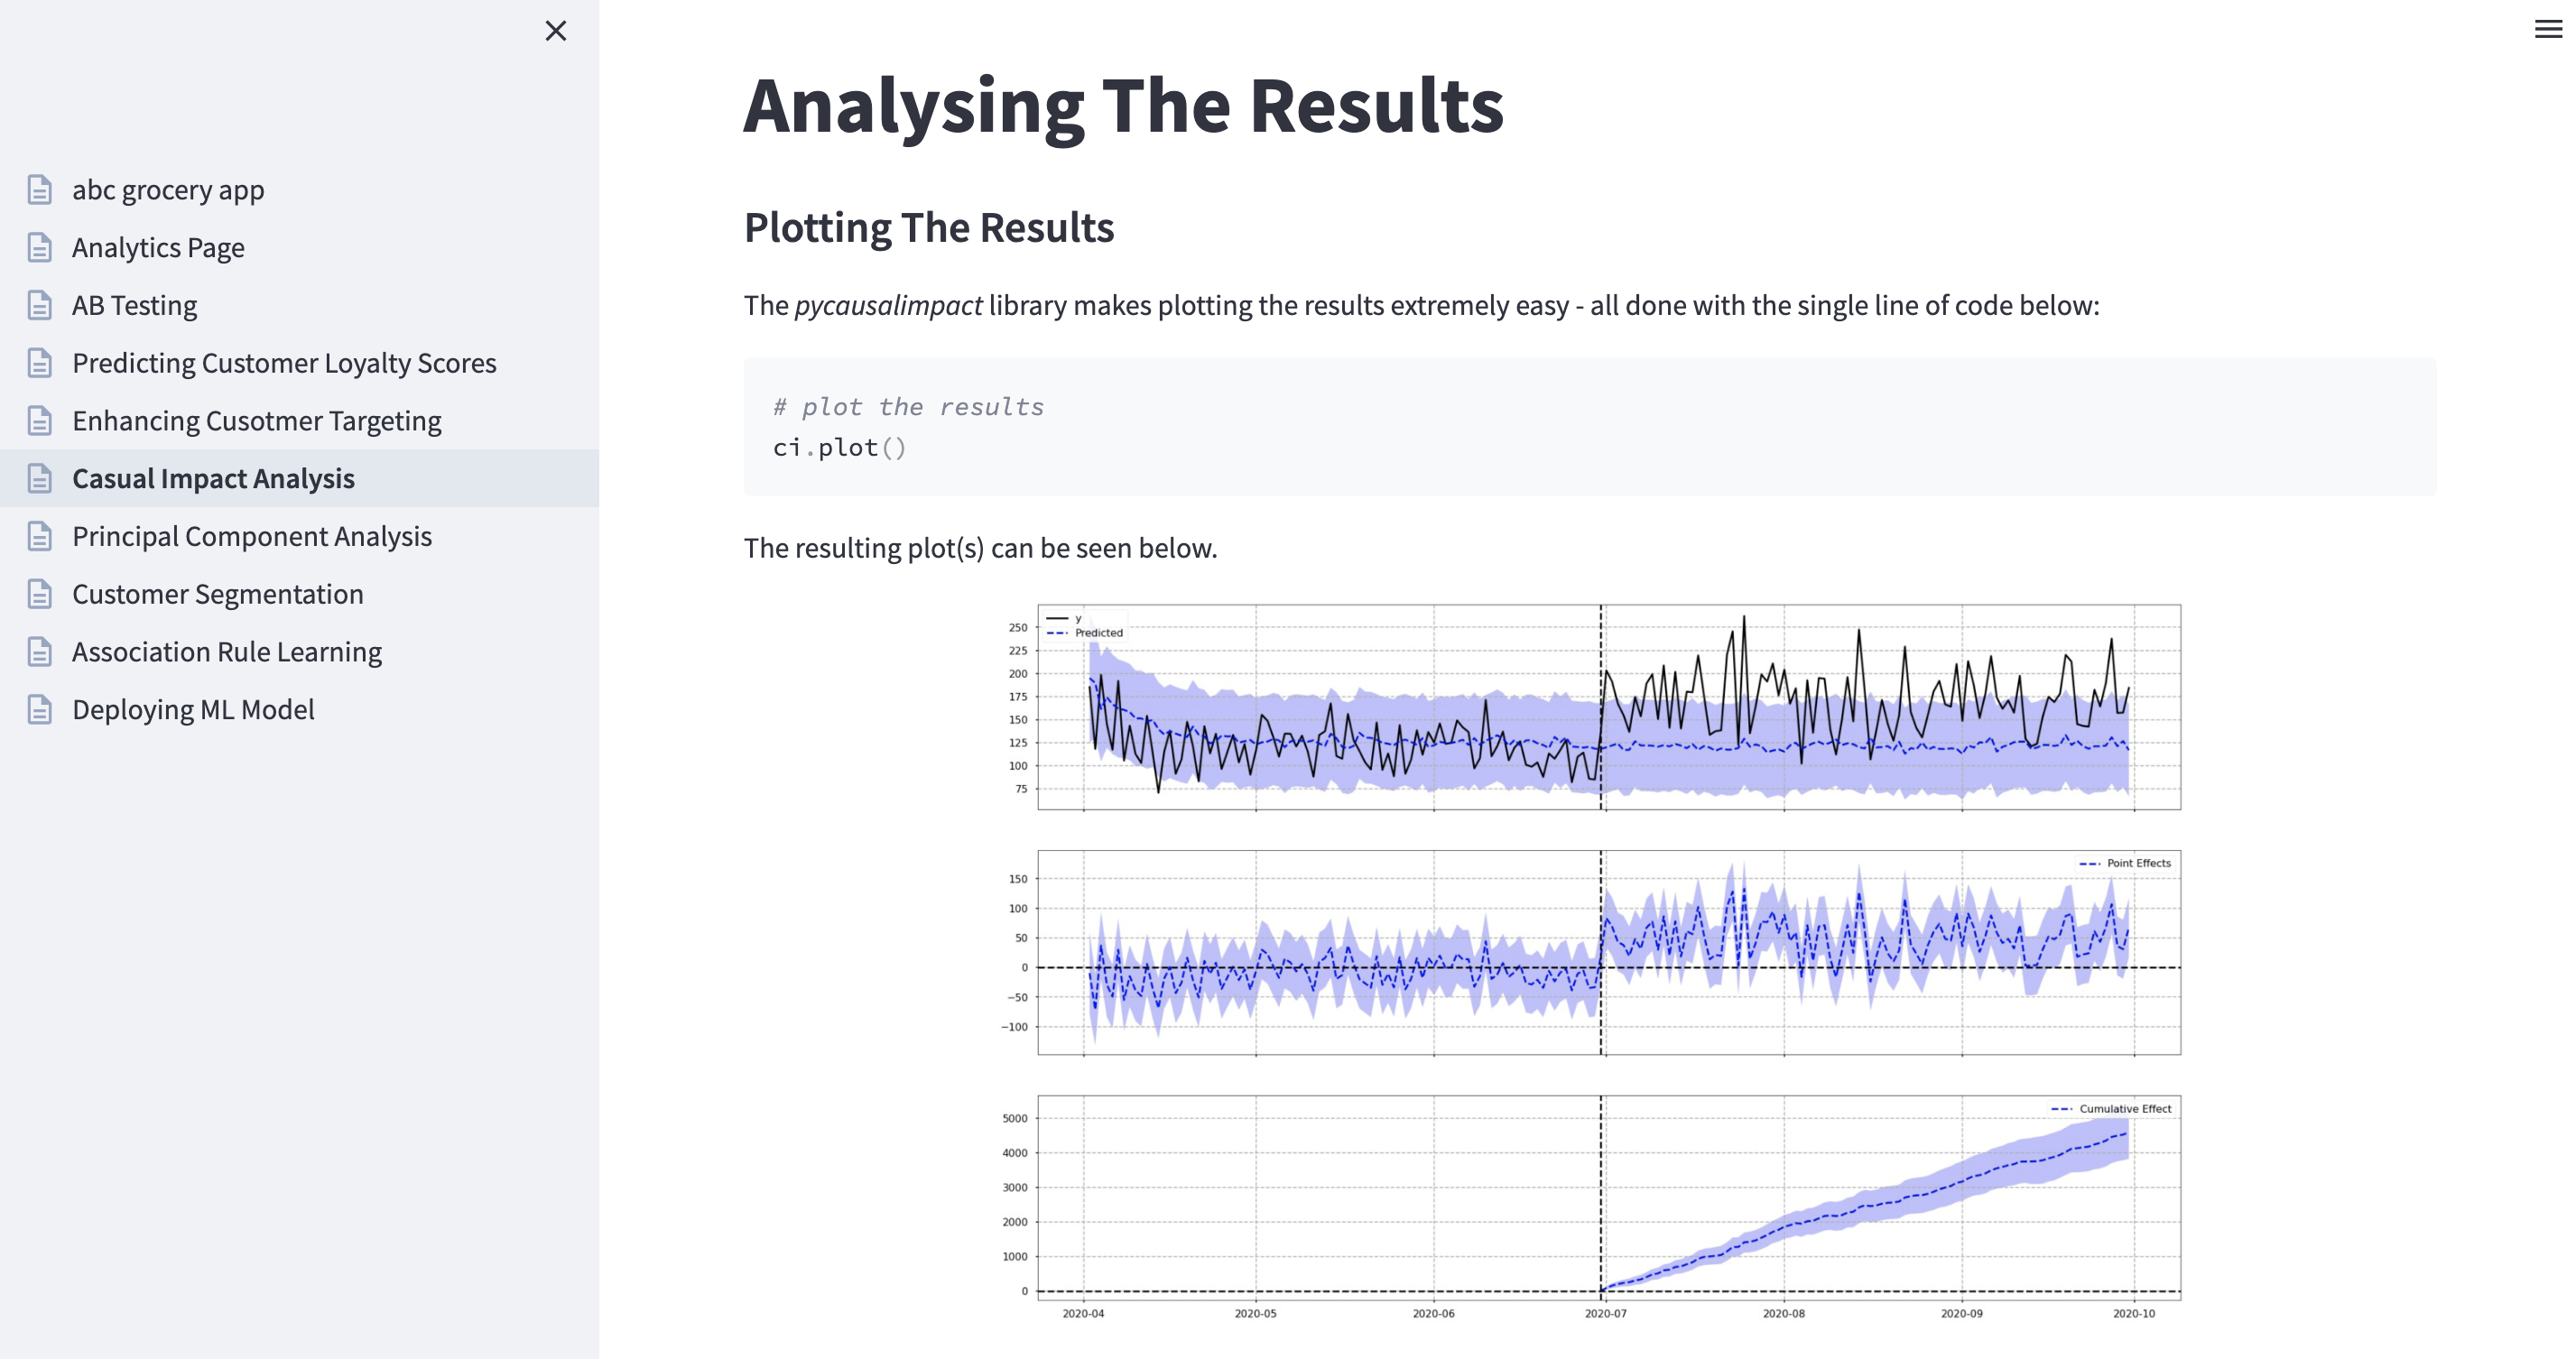The height and width of the screenshot is (1359, 2576).
Task: Open Principal Component Analysis page
Action: click(252, 536)
